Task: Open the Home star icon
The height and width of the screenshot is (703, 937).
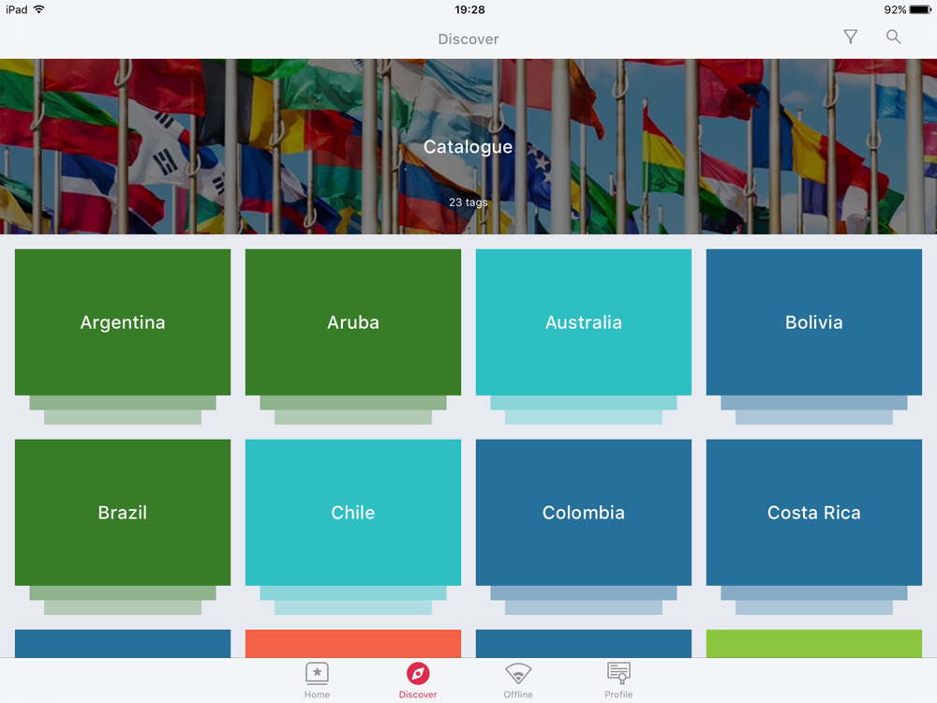Action: point(317,674)
